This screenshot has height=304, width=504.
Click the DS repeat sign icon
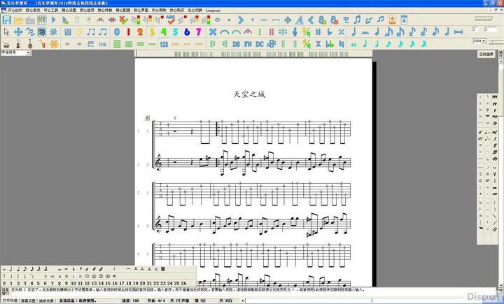(x=236, y=44)
